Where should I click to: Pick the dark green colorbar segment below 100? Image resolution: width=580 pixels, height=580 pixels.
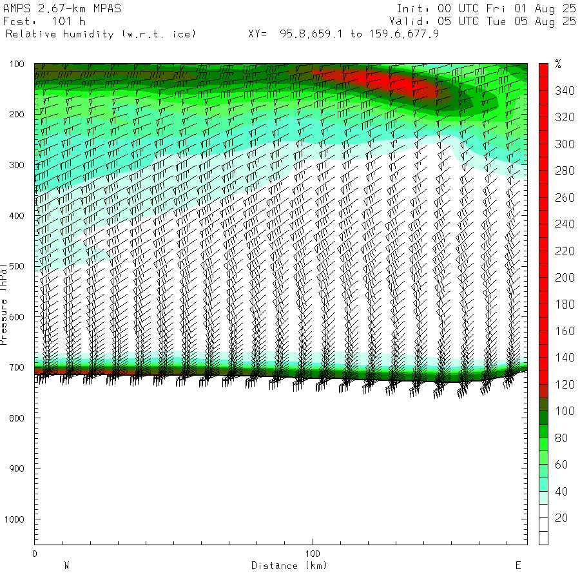[x=543, y=418]
